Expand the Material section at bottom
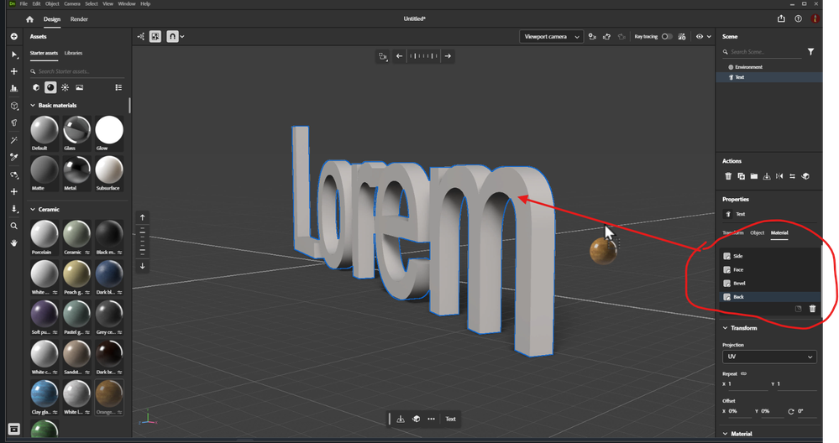The height and width of the screenshot is (443, 839). tap(725, 434)
